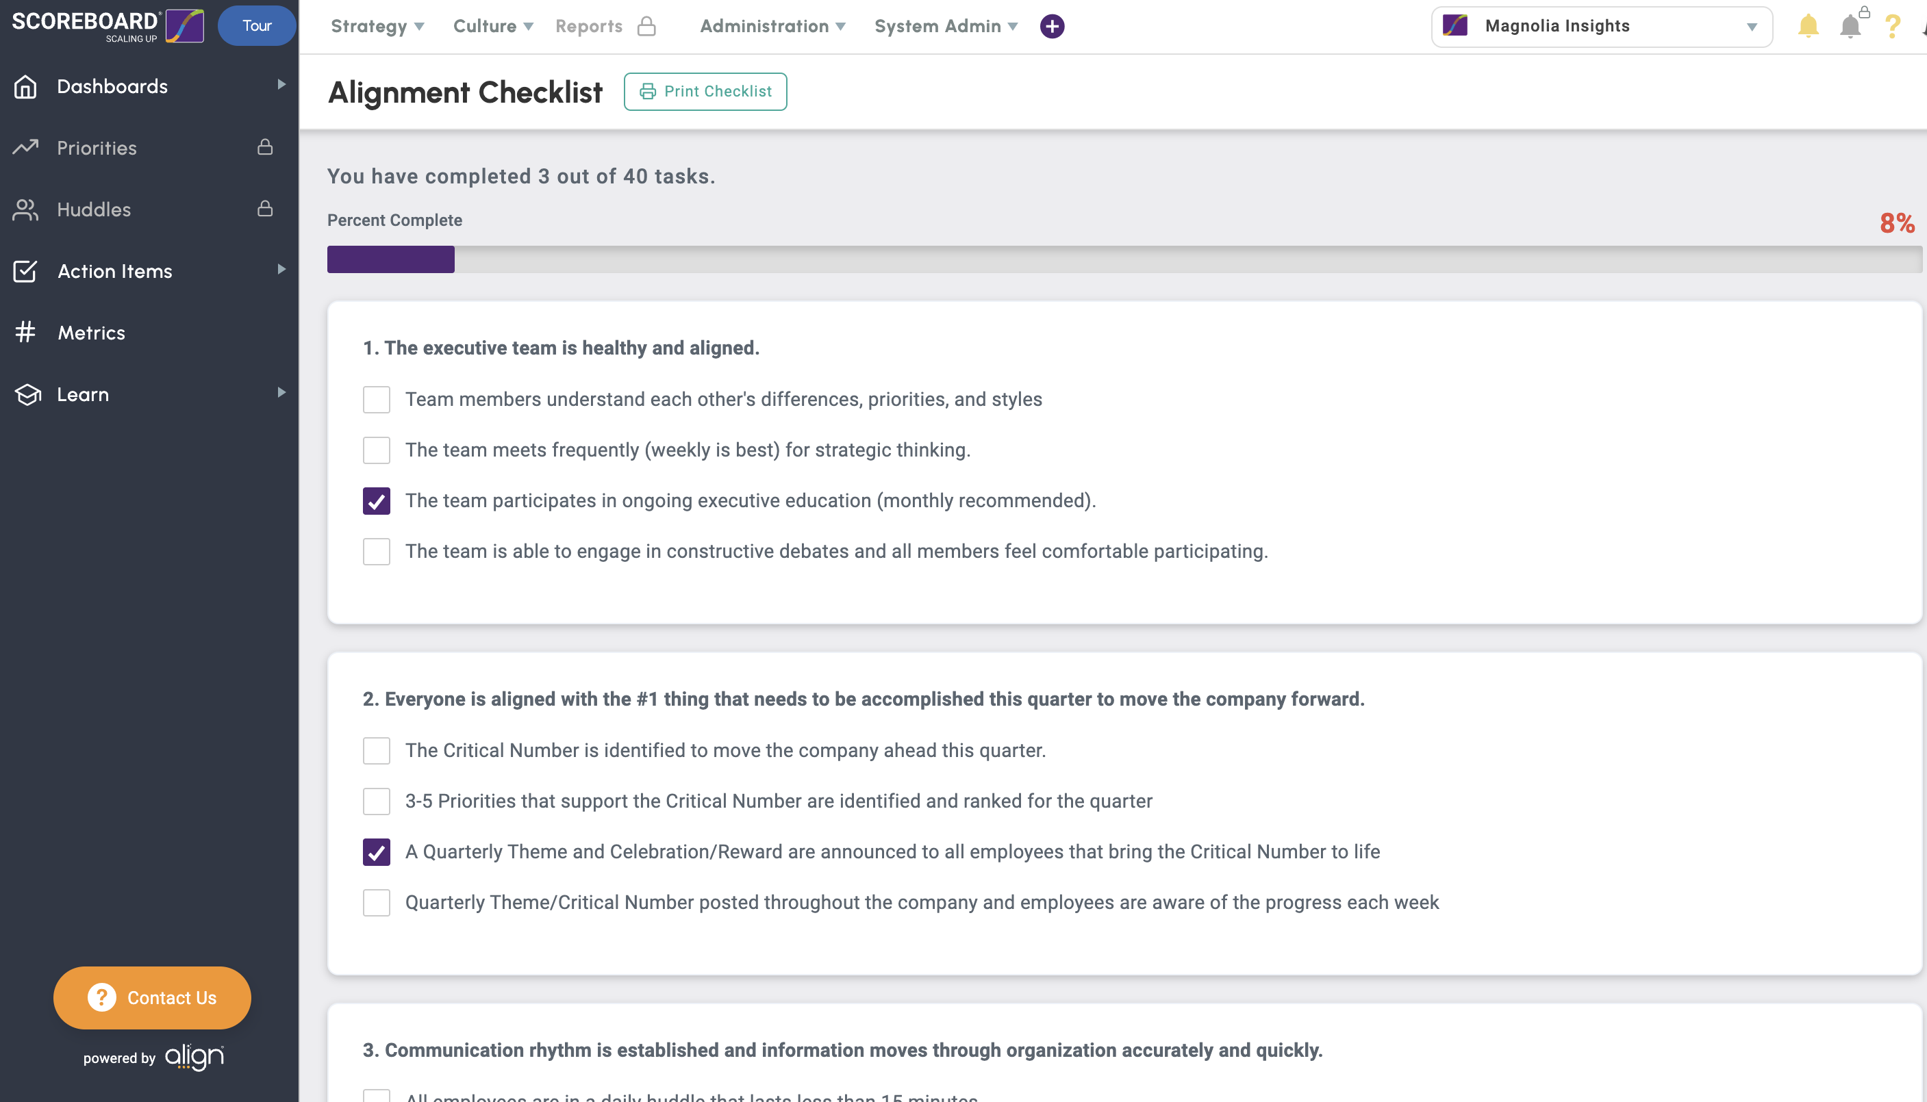Expand the Action Items submenu arrow
Viewport: 1927px width, 1102px height.
pyautogui.click(x=281, y=270)
